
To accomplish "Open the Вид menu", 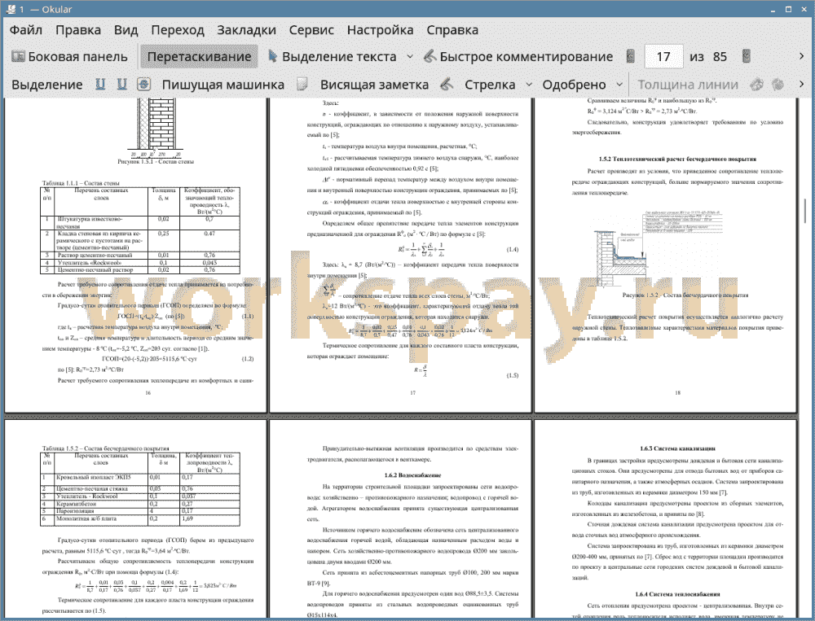I will coord(126,30).
